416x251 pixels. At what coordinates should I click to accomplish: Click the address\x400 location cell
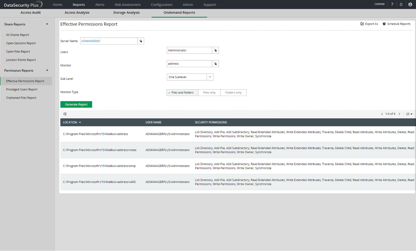99,182
